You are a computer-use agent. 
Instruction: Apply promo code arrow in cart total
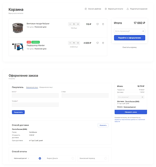[143, 31]
